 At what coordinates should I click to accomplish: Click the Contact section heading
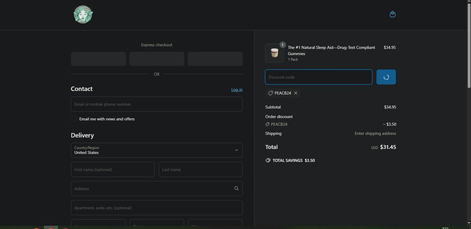[x=82, y=89]
